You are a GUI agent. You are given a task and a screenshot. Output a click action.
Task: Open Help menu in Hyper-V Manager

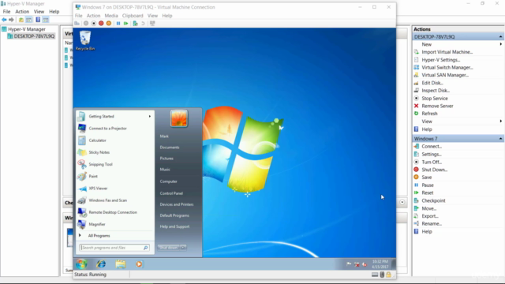54,11
